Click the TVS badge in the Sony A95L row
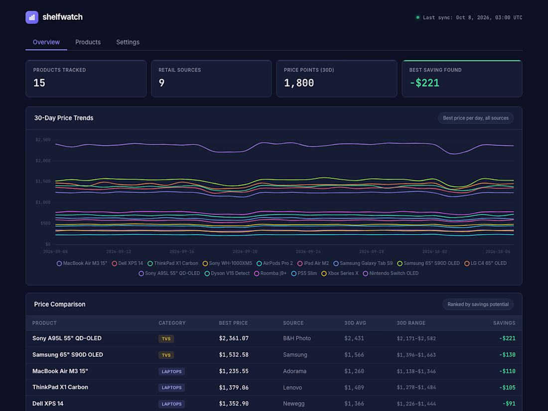Screen dimensions: 548x411 point(166,339)
